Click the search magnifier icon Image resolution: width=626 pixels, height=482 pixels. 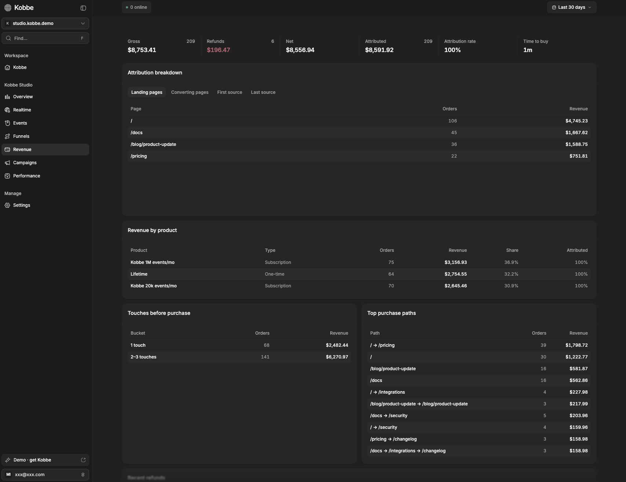[8, 38]
